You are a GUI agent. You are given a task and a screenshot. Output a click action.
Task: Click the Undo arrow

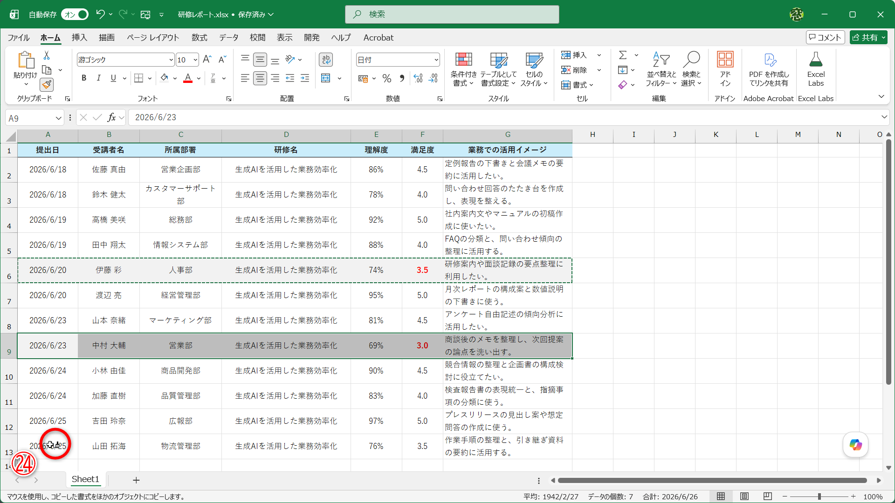(100, 14)
